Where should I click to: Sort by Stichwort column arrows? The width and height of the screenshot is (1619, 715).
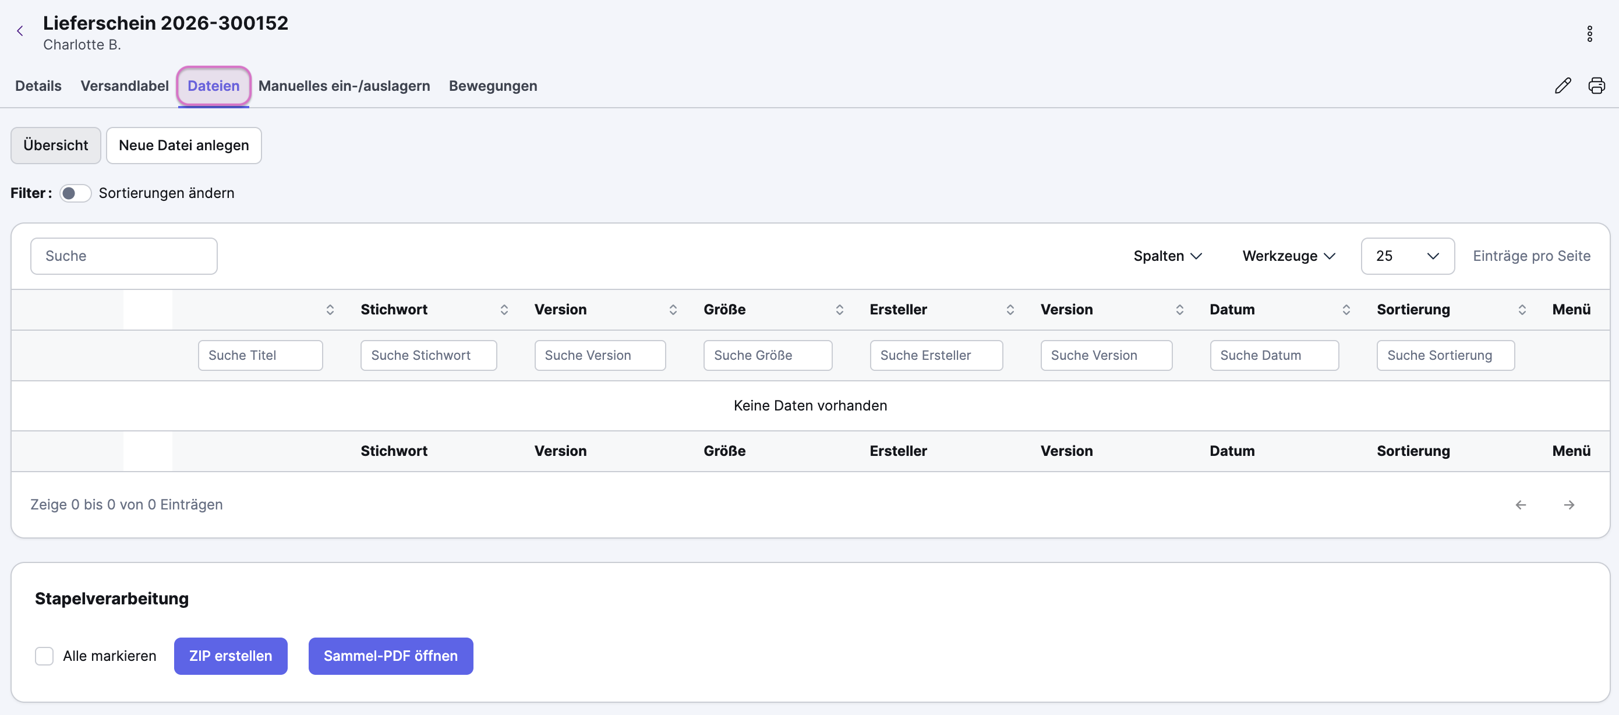click(x=504, y=309)
